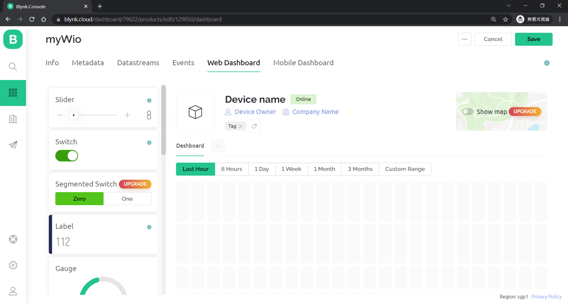The height and width of the screenshot is (304, 568).
Task: Select One in the Segmented Switch
Action: 127,199
